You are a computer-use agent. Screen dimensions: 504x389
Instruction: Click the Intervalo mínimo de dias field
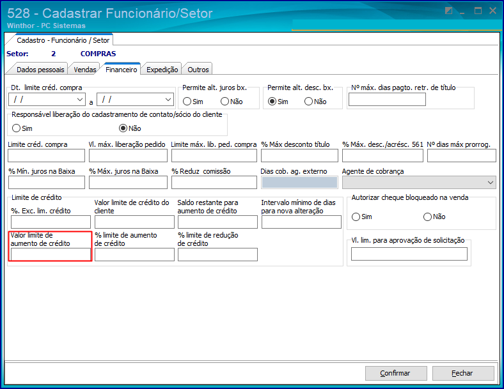301,222
